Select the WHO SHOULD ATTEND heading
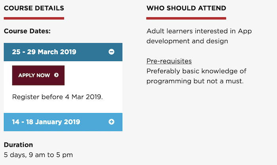277x165 pixels. click(x=186, y=8)
